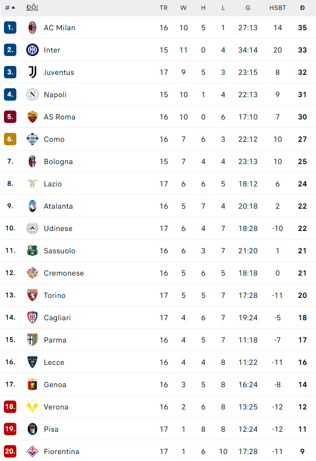Click the blue position badge for Napoli

tap(10, 95)
